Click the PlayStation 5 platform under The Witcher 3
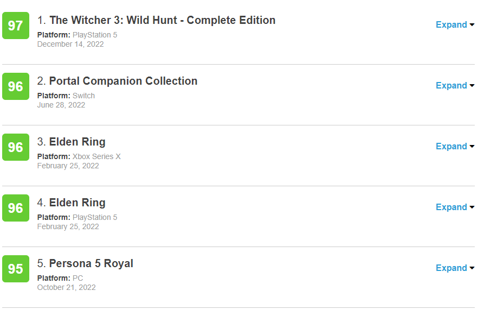This screenshot has height=322, width=484. [x=95, y=35]
